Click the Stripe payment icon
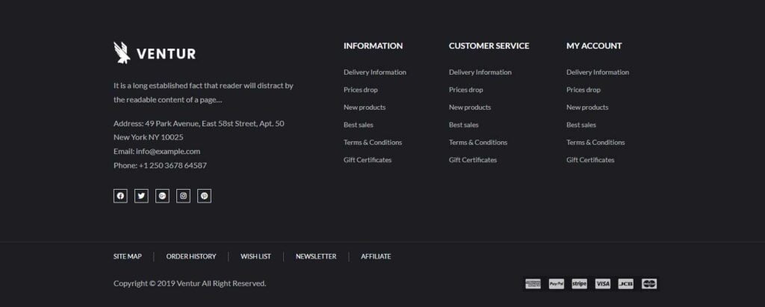765x307 pixels. [x=580, y=284]
